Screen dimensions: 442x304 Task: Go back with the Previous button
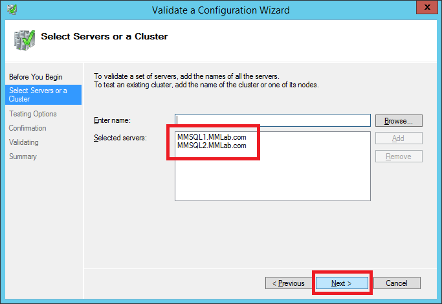[288, 283]
